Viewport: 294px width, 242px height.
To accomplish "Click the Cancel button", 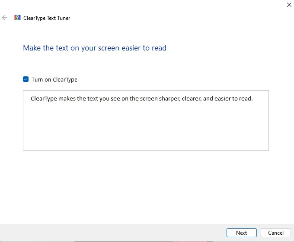I will click(276, 233).
